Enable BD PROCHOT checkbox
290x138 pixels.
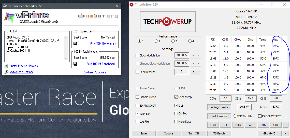[x=137, y=106]
